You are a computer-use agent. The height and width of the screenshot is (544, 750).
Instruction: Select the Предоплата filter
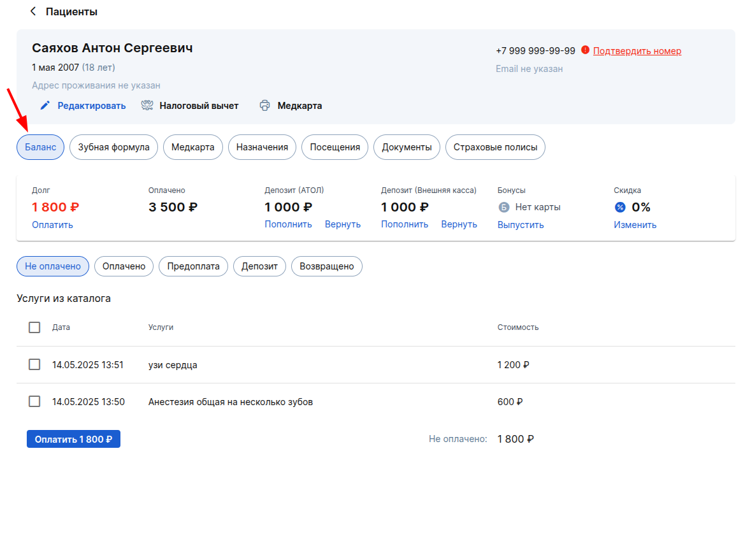coord(193,266)
